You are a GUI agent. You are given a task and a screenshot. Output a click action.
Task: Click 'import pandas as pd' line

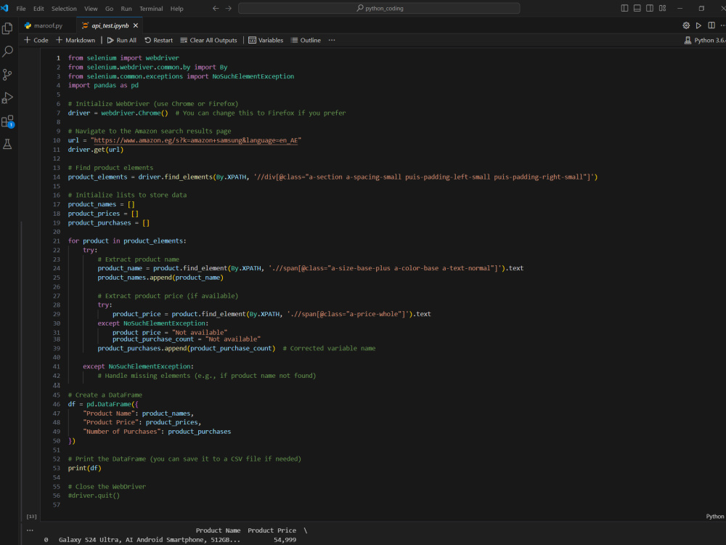(x=103, y=85)
